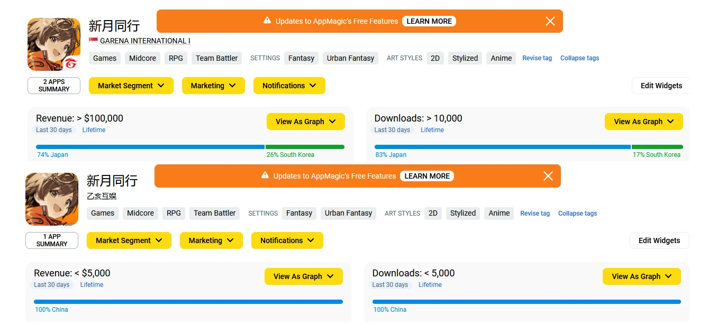This screenshot has width=717, height=325.
Task: Select Last 30 days under Downloads < 5,000
Action: click(390, 285)
